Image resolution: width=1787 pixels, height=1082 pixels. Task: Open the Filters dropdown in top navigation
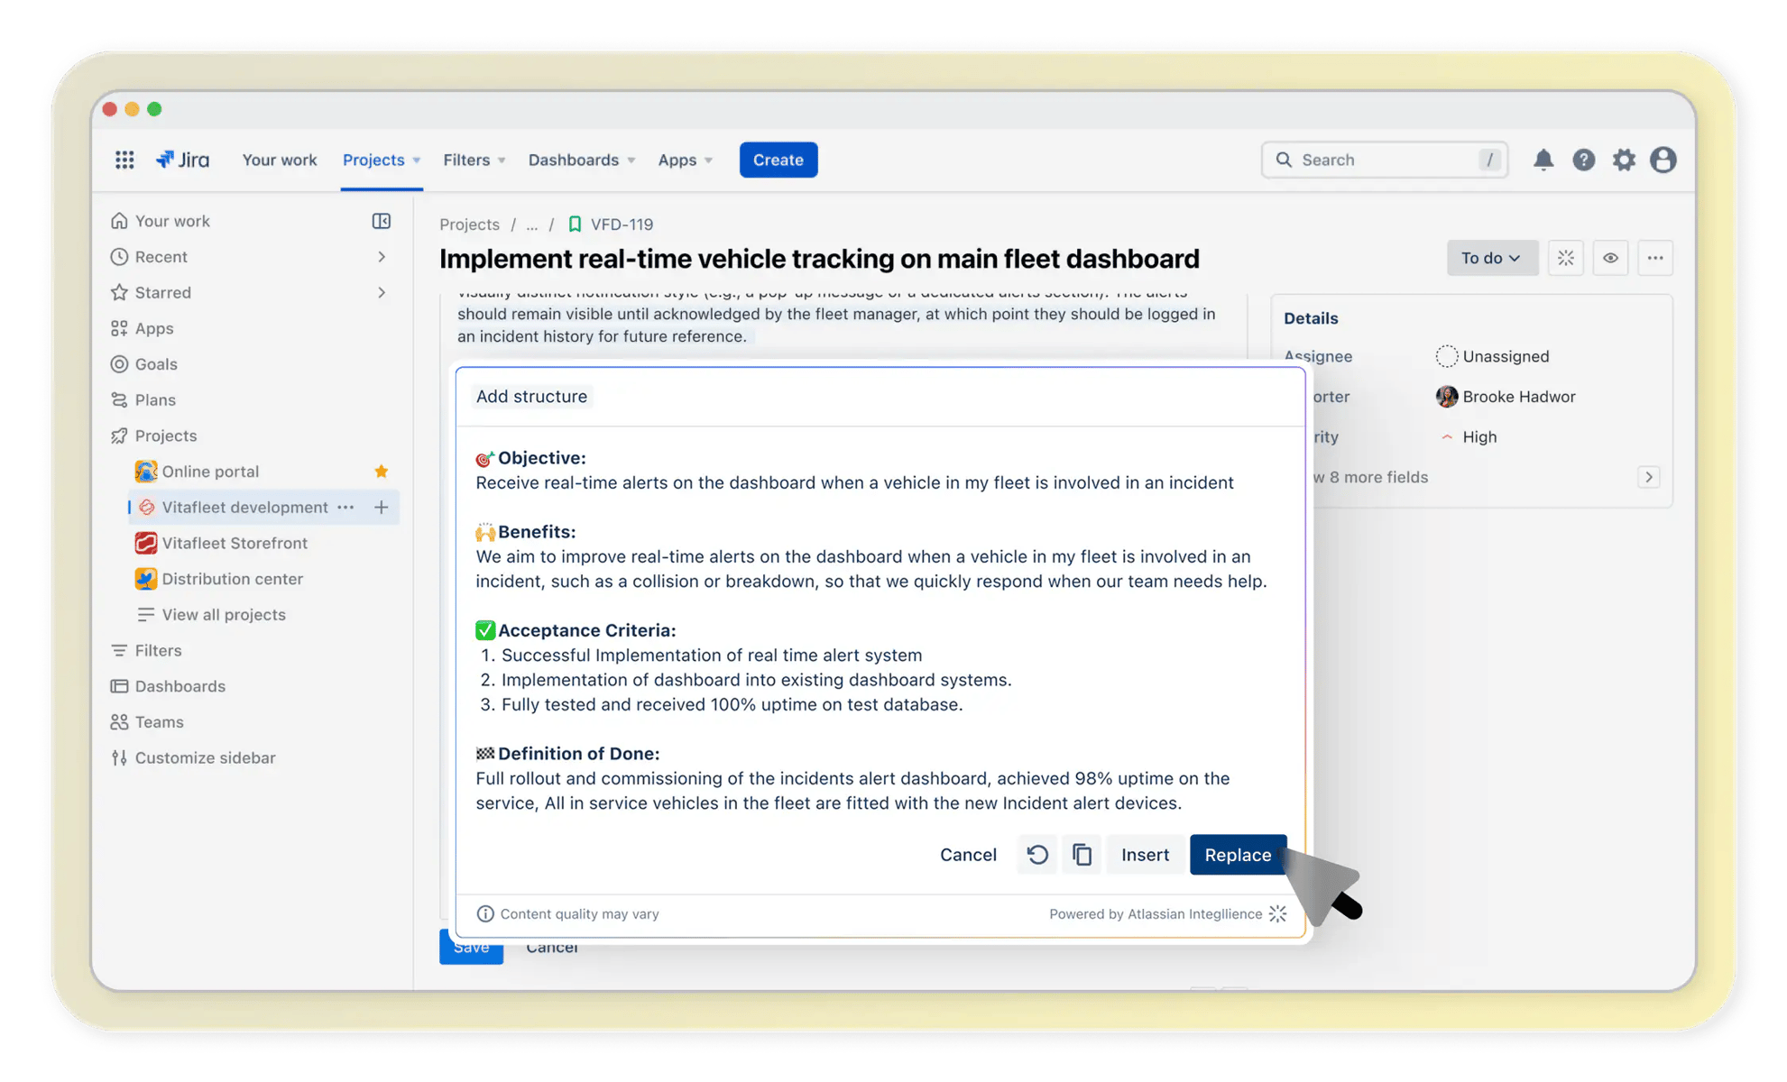pyautogui.click(x=474, y=160)
